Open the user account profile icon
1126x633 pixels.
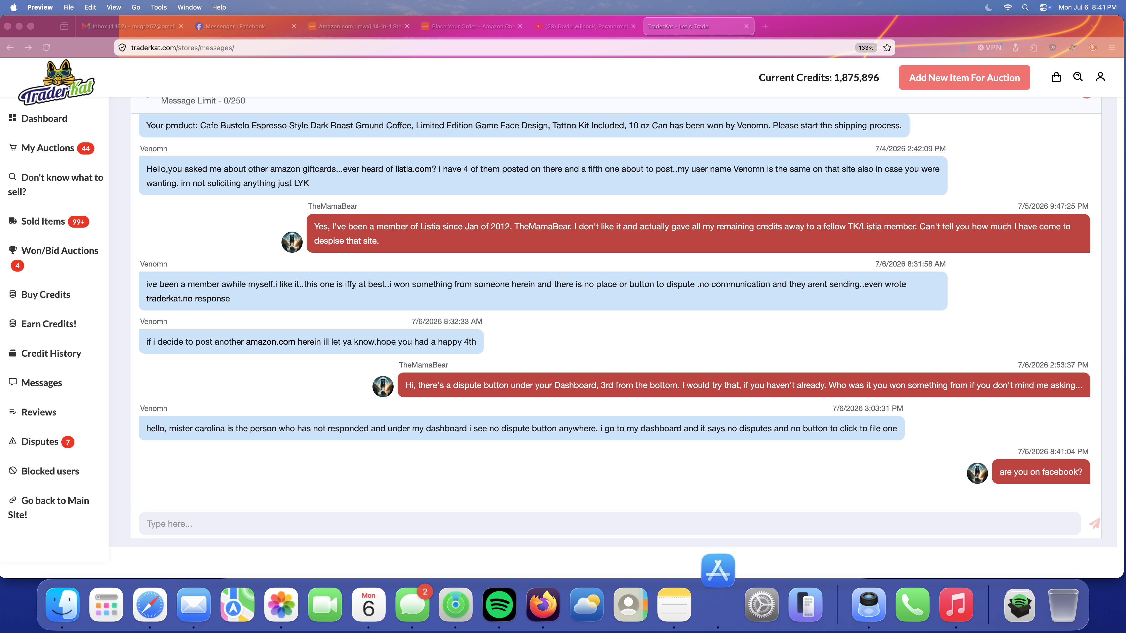[1100, 77]
